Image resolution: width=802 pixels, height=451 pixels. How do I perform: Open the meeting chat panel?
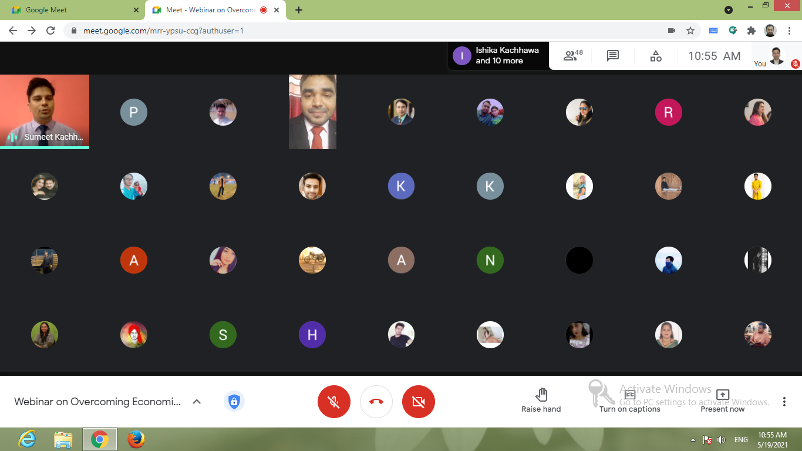pyautogui.click(x=612, y=56)
